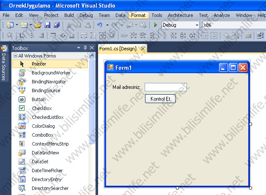Open the Build menu

tap(69, 15)
